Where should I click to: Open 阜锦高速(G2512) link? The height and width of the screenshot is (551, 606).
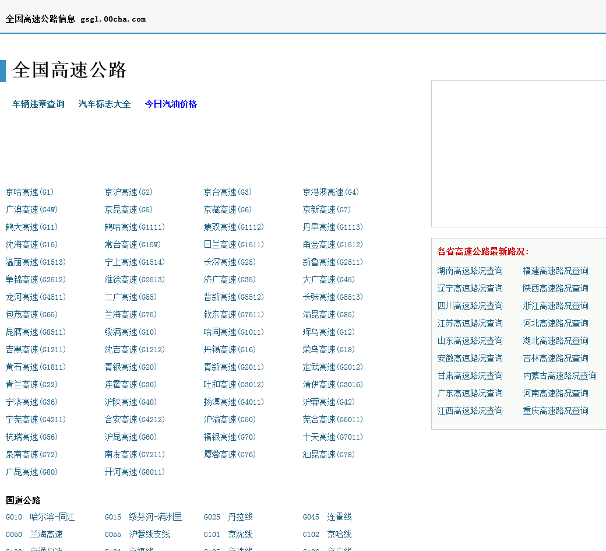pos(36,279)
